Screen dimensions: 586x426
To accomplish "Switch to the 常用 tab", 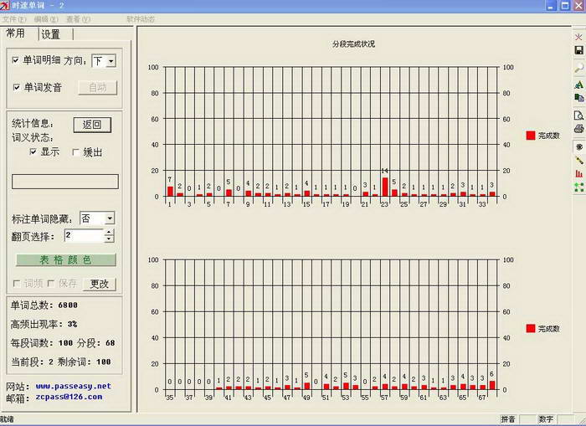I will click(17, 33).
